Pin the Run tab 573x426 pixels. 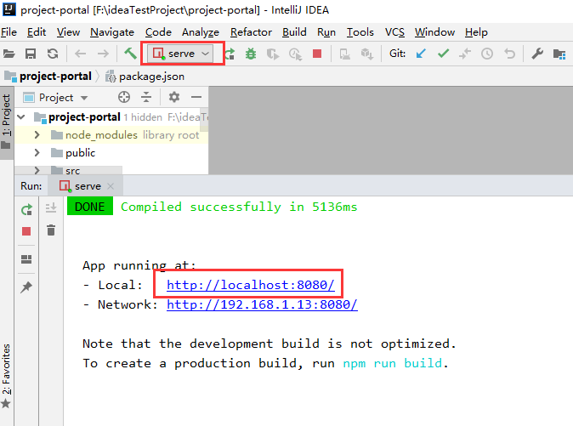[x=26, y=287]
